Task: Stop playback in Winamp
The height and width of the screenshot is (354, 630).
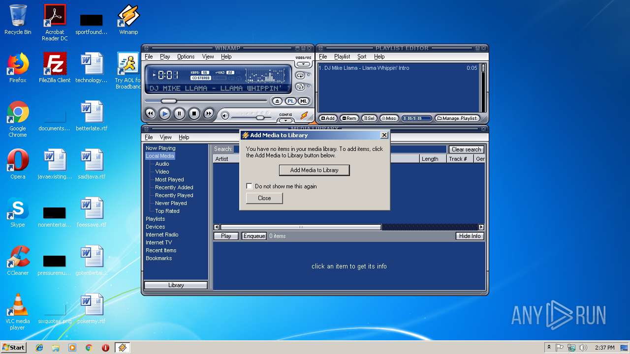Action: point(194,114)
